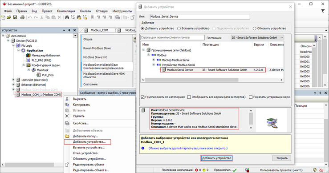
Task: Click the Find binoculars toolbar icon
Action: [x=67, y=17]
